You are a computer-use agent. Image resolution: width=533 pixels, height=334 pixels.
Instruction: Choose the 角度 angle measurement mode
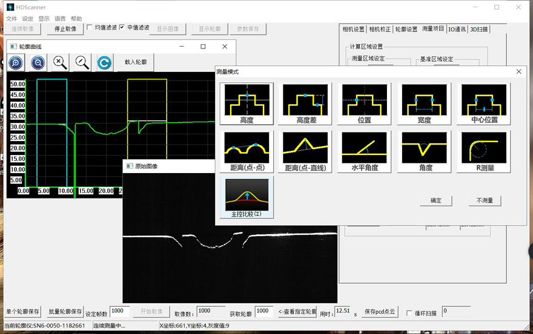[424, 152]
